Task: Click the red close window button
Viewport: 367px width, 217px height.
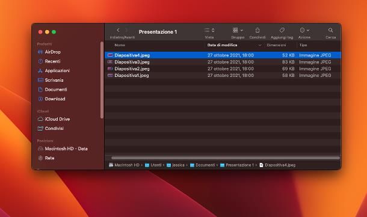Action: click(40, 32)
